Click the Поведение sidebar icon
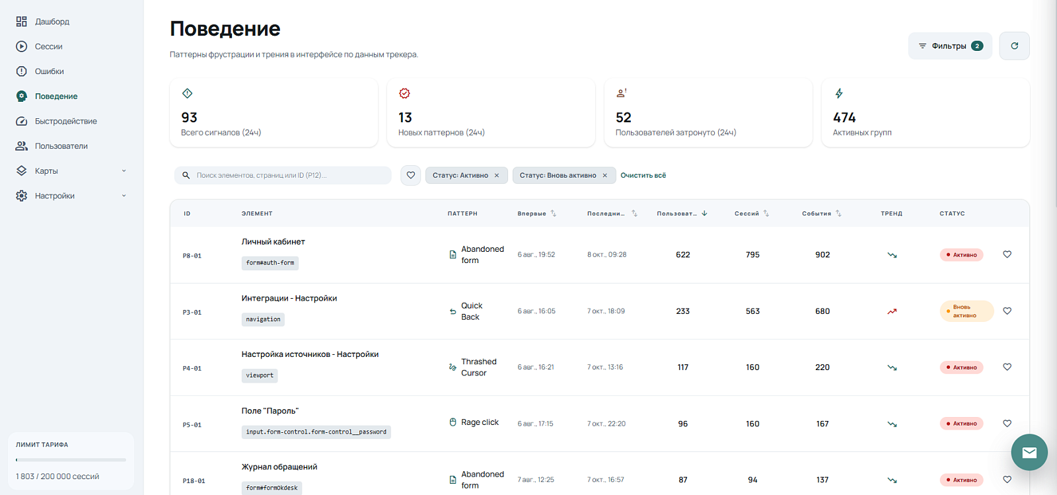The image size is (1057, 495). 22,96
